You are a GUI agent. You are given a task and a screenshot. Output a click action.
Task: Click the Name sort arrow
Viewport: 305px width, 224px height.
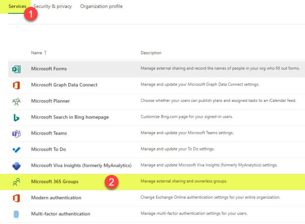[45, 53]
